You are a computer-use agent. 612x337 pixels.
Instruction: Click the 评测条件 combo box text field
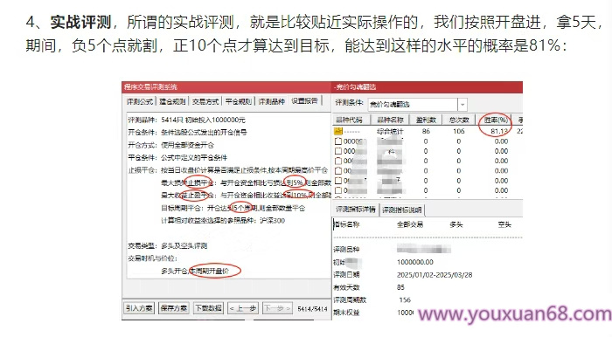[413, 105]
